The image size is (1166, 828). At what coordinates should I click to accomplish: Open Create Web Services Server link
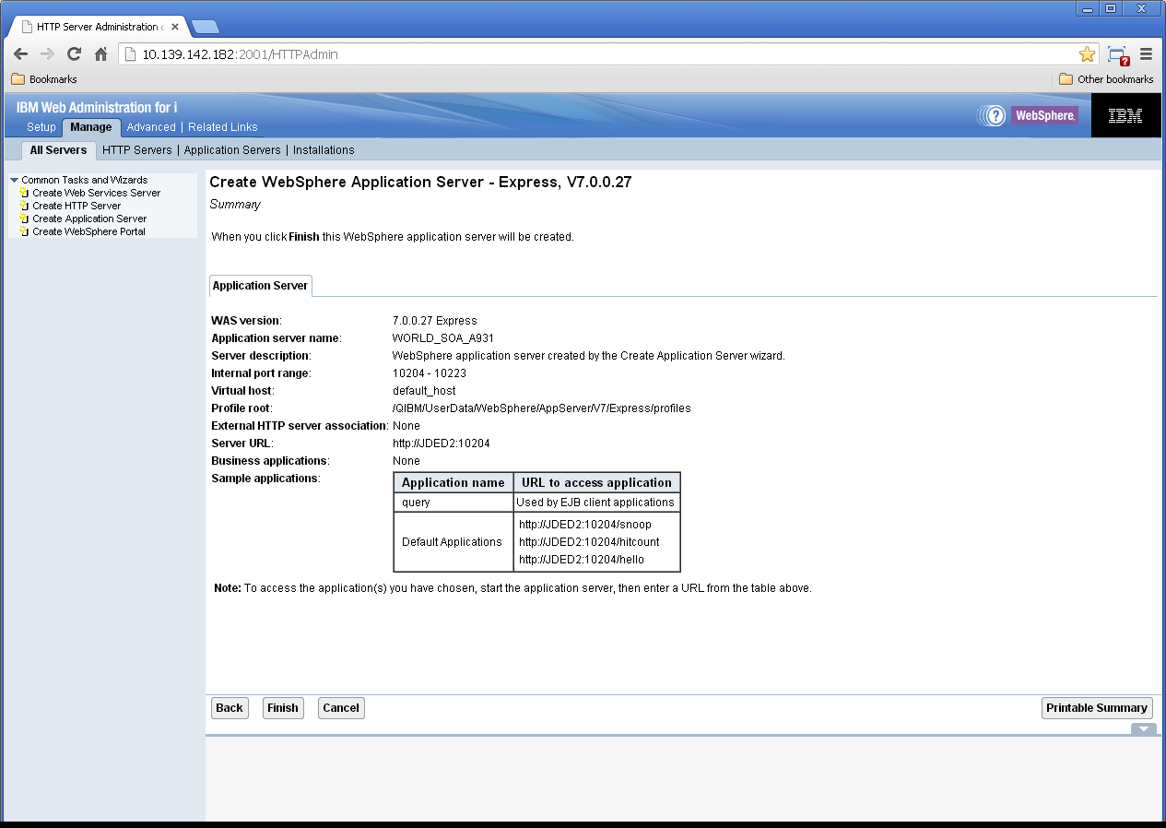97,193
